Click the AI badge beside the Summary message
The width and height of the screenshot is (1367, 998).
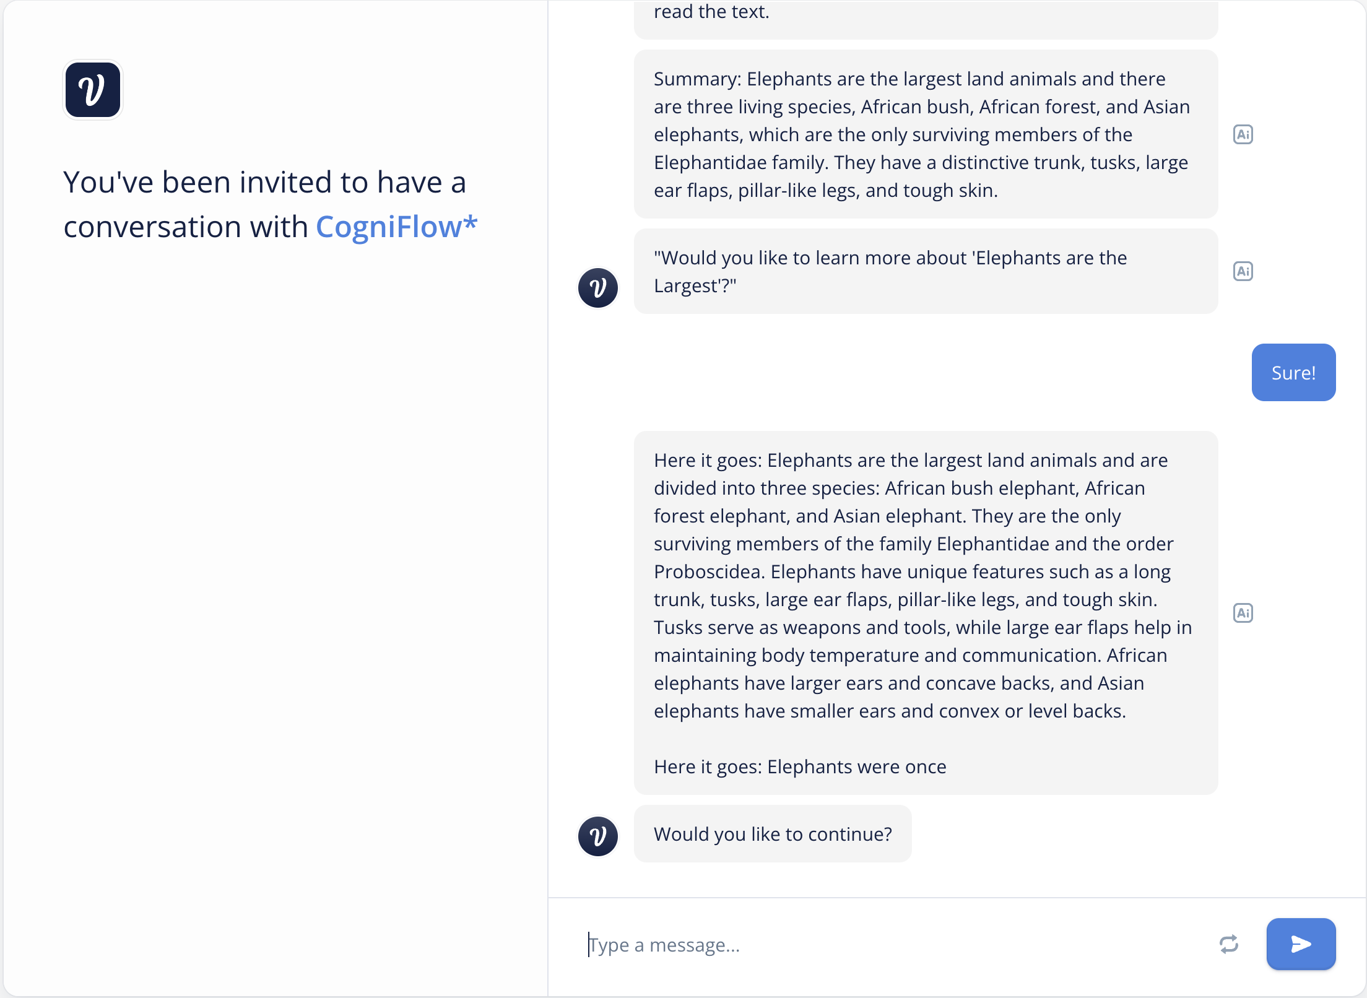point(1243,134)
